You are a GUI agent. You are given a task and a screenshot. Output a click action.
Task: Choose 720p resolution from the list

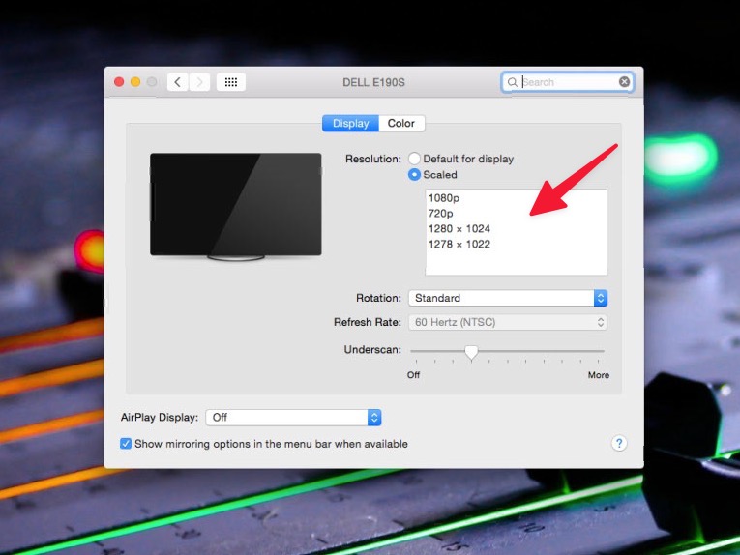coord(516,214)
